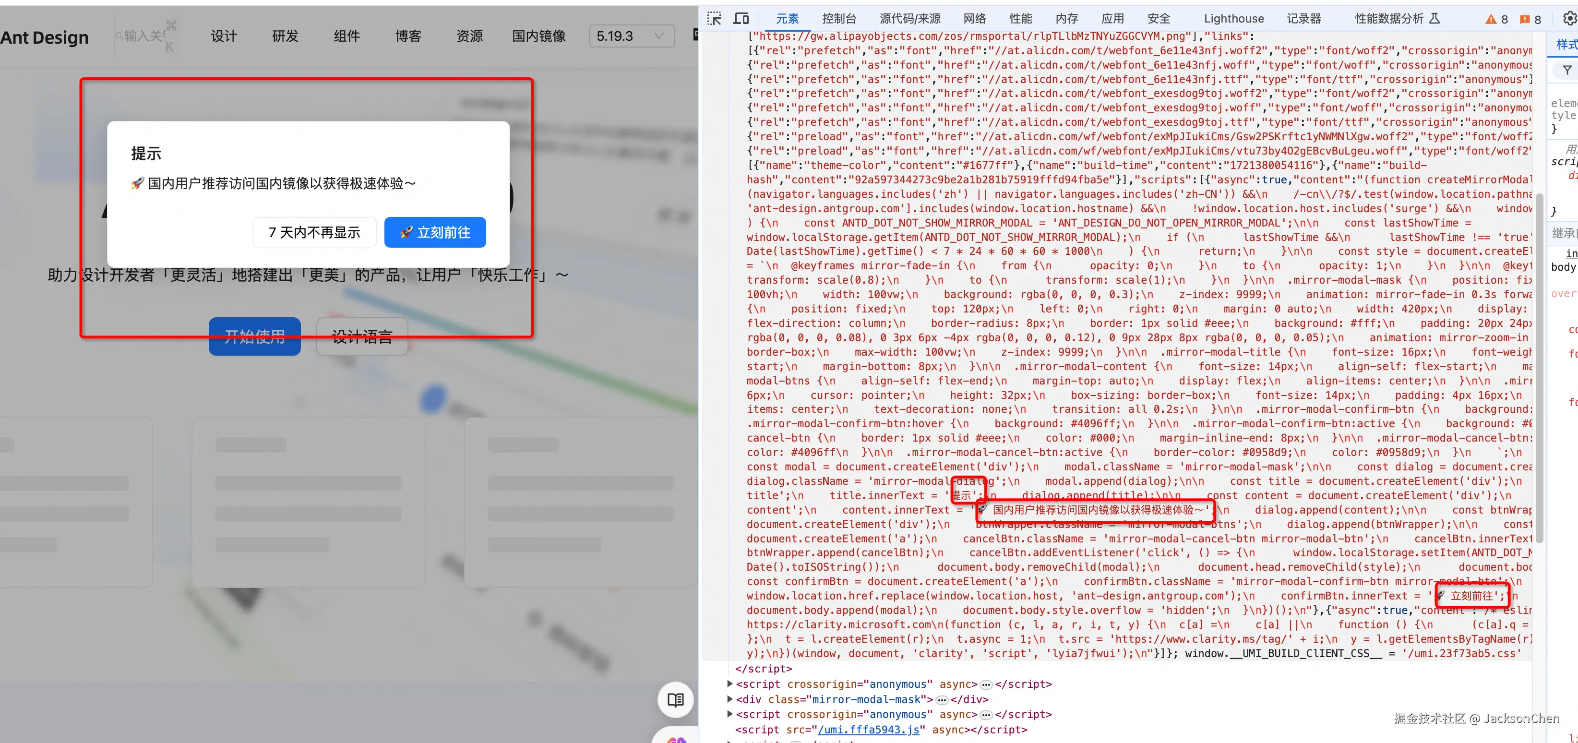Expand first crossorigin anonymous script node
1578x743 pixels.
729,683
